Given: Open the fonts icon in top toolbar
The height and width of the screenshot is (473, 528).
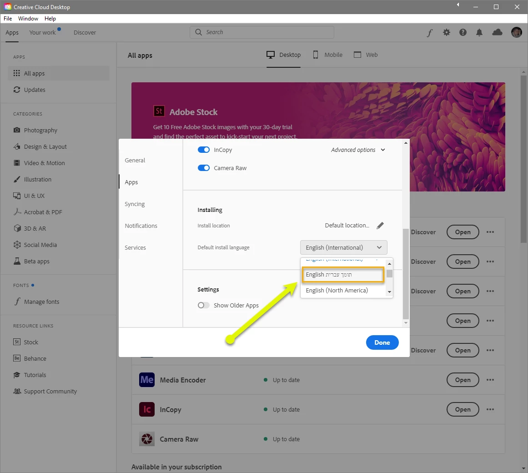Looking at the screenshot, I should click(x=430, y=33).
